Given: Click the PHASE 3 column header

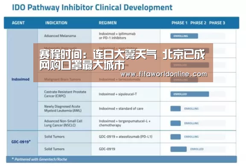Looking at the screenshot, I should pyautogui.click(x=217, y=23).
